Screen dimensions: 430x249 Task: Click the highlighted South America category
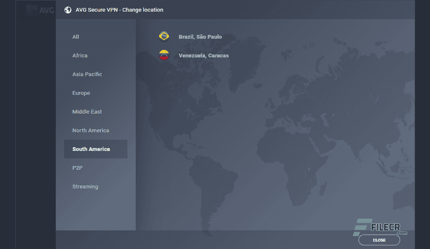point(96,149)
